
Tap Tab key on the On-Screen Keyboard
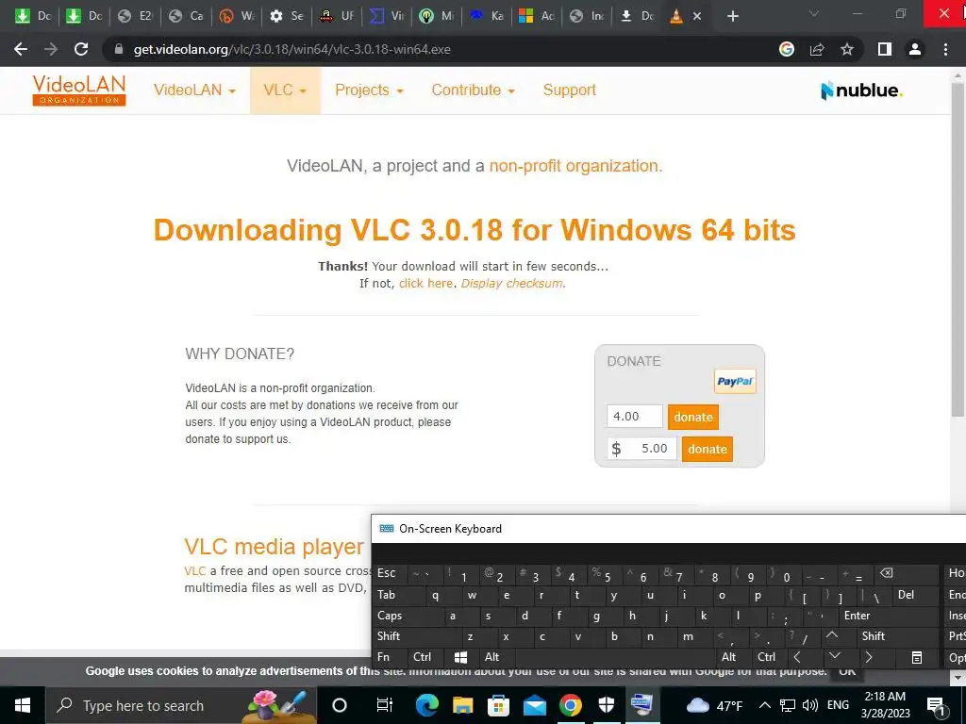click(399, 595)
